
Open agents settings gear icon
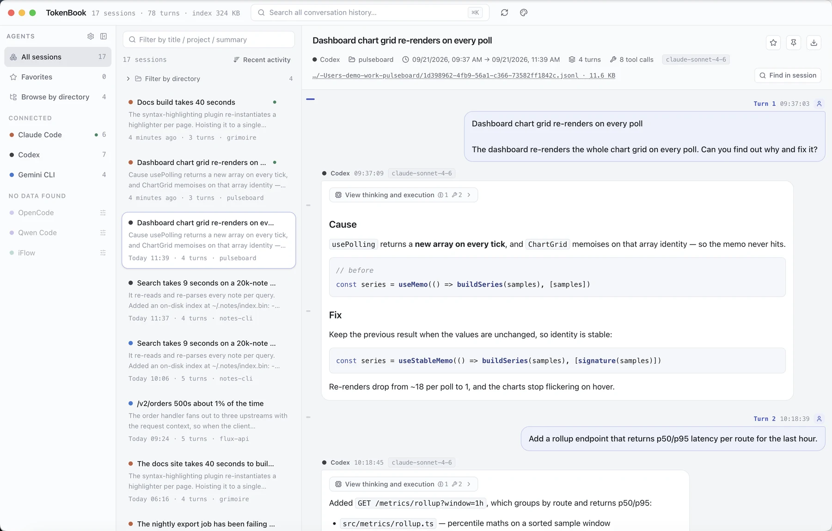tap(91, 36)
